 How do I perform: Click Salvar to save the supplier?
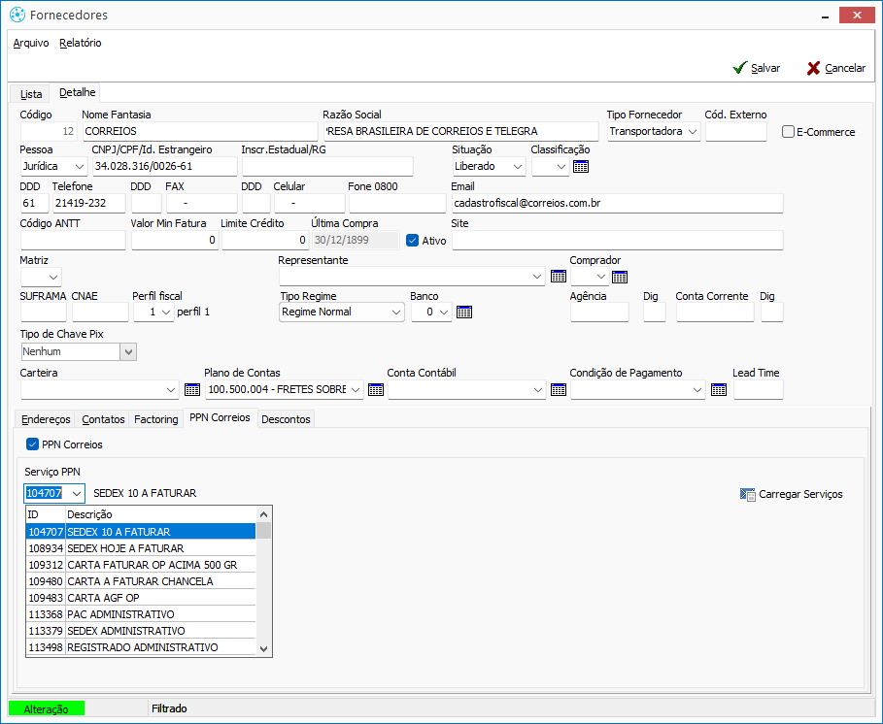point(757,68)
